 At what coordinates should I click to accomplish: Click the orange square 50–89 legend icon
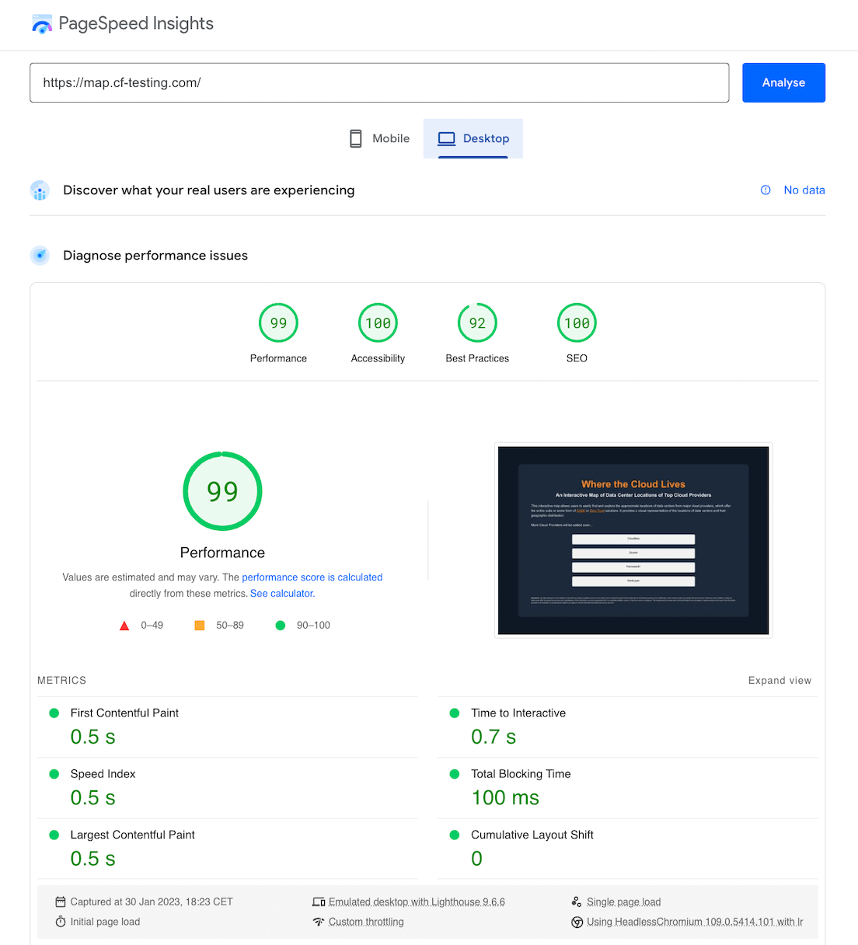click(200, 626)
